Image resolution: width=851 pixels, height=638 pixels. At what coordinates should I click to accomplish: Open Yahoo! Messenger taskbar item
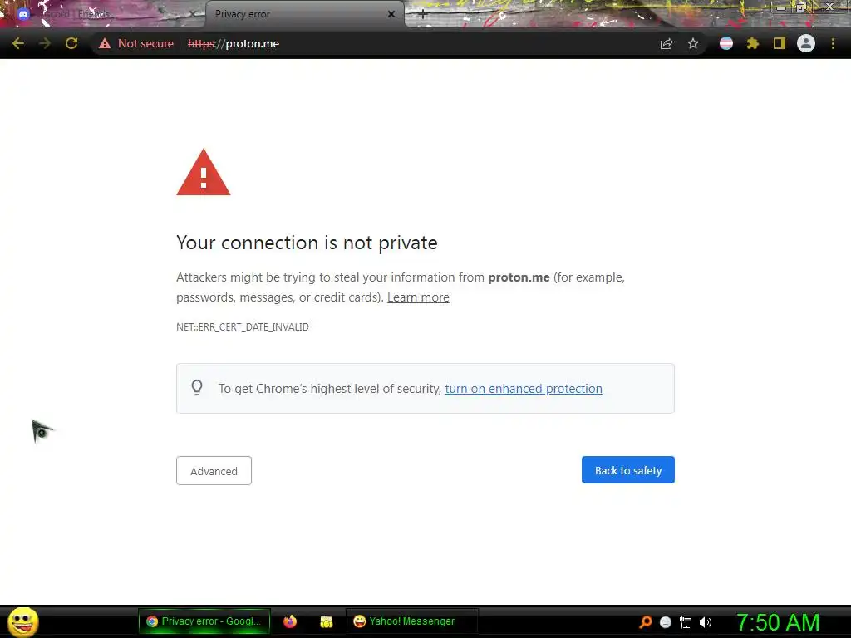tap(411, 621)
